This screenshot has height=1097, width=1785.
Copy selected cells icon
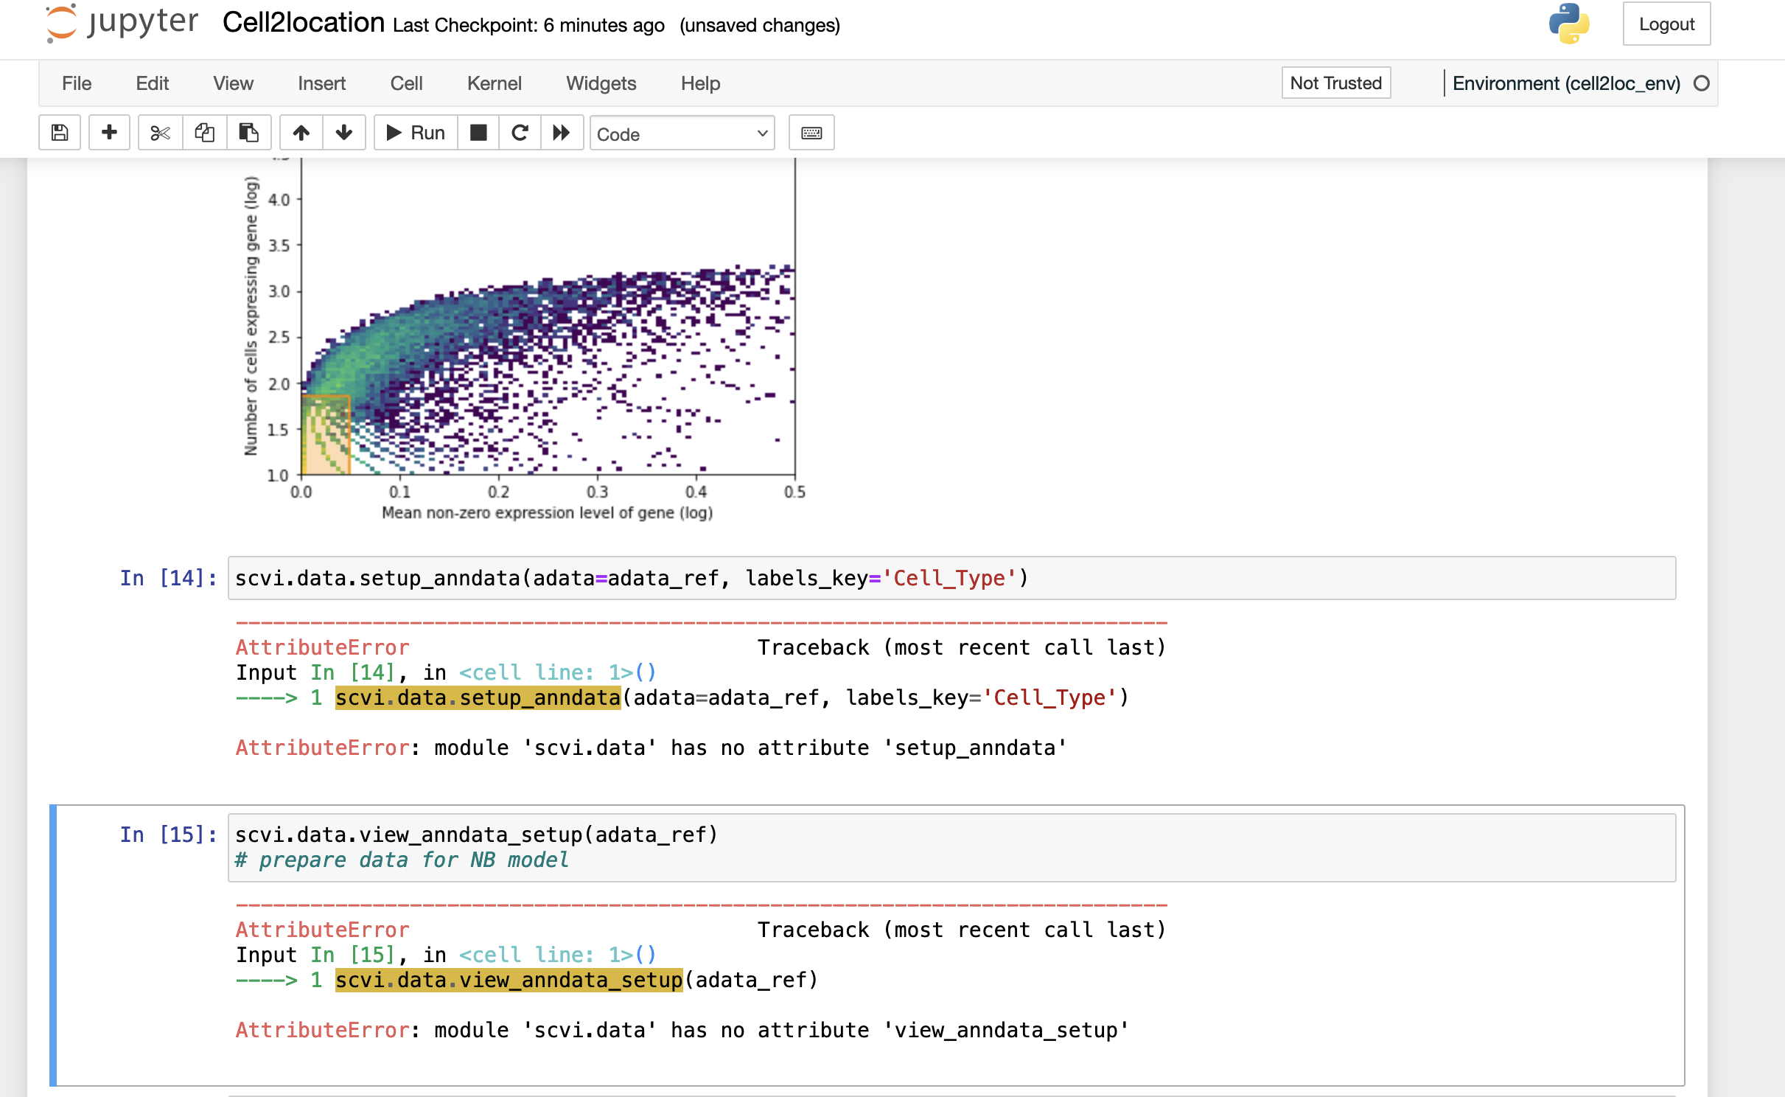tap(204, 133)
